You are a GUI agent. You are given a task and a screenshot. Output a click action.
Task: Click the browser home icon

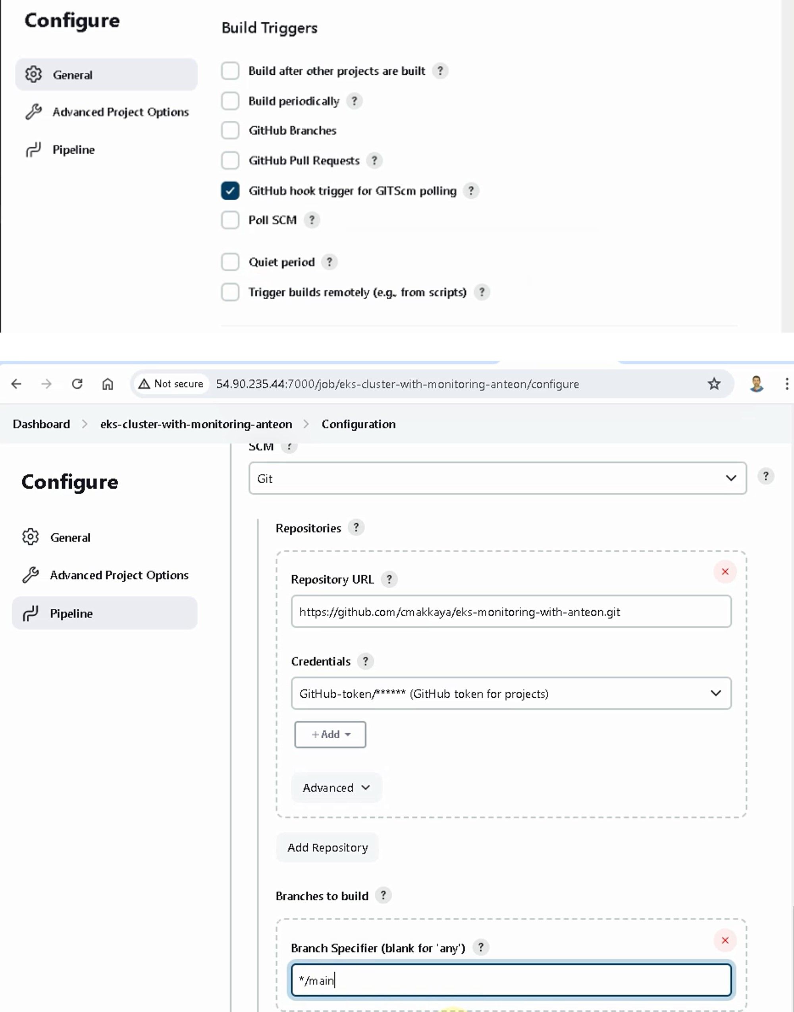pos(107,384)
